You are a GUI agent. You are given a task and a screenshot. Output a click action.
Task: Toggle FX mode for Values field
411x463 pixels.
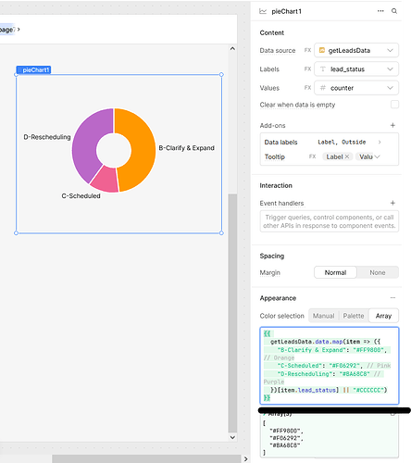click(307, 88)
